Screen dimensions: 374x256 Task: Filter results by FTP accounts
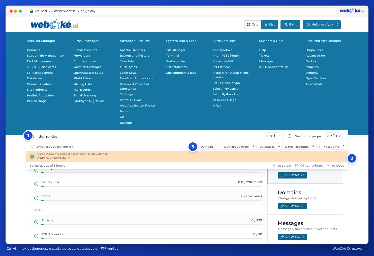pos(332,147)
